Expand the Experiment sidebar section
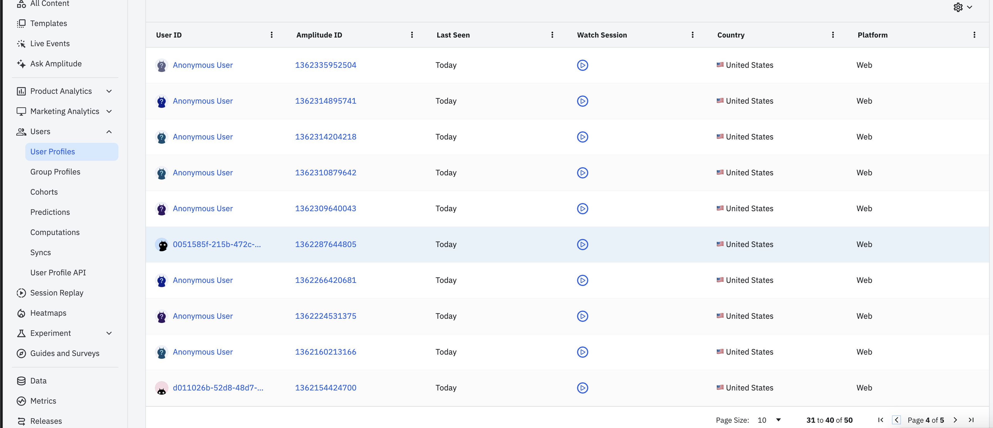993x428 pixels. tap(109, 333)
